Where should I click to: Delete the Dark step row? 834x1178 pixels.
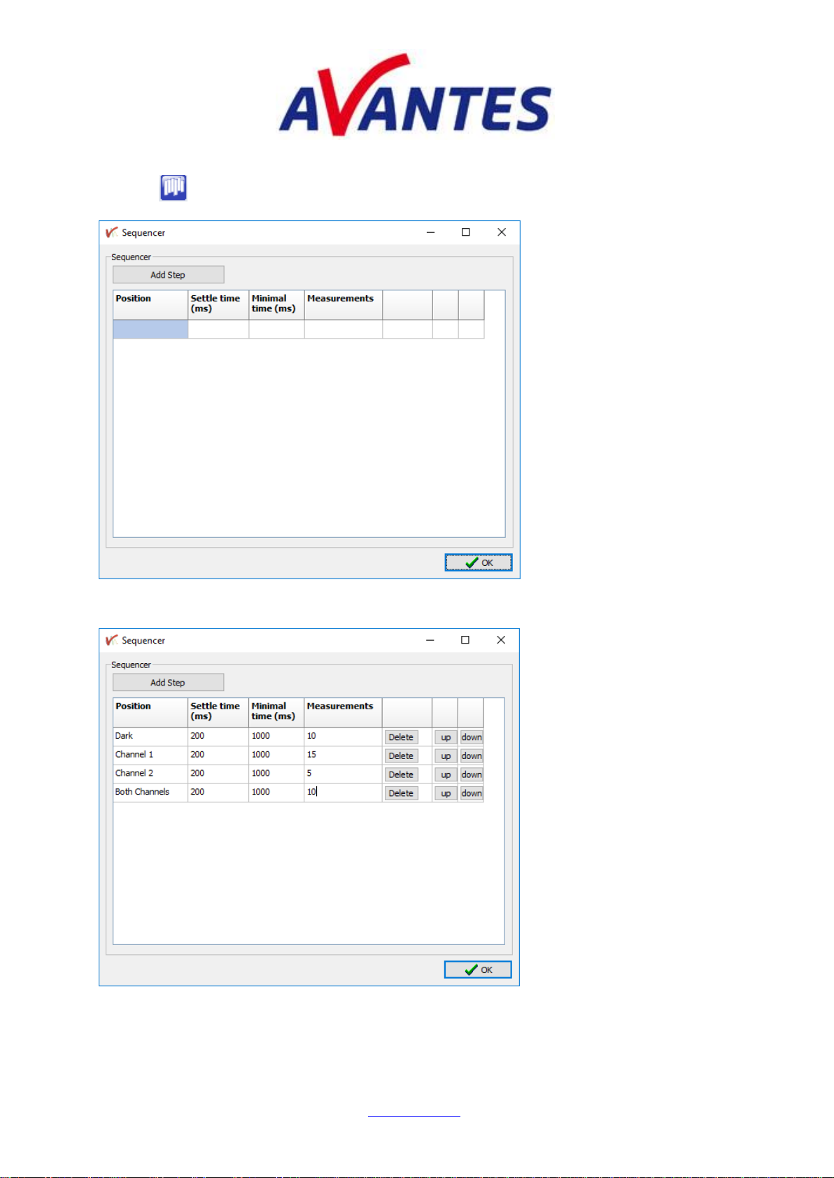pos(401,737)
